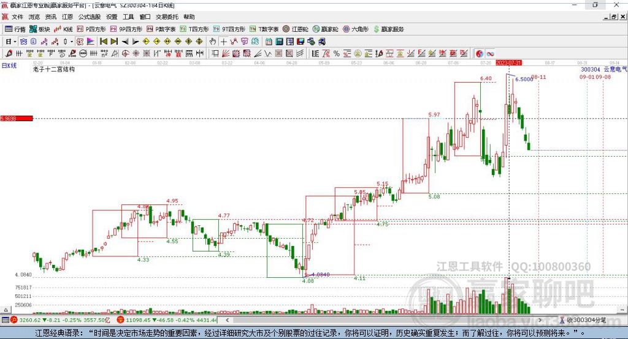This screenshot has height=339, width=628.
Task: Click the 日K线 label
Action: pyautogui.click(x=9, y=65)
